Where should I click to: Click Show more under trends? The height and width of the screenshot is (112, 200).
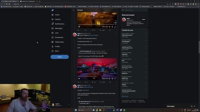pyautogui.click(x=125, y=96)
